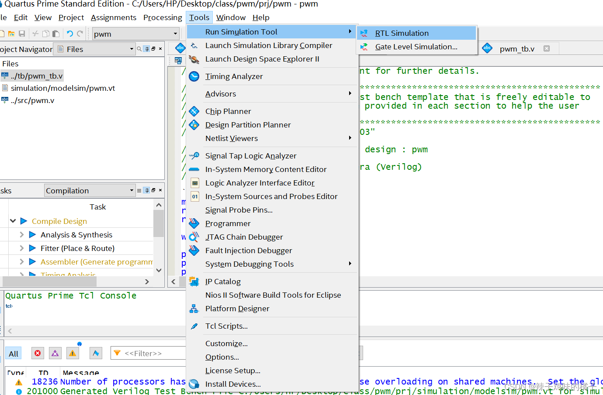Expand the Fitter (Place & Route) task
This screenshot has height=395, width=603.
click(21, 248)
